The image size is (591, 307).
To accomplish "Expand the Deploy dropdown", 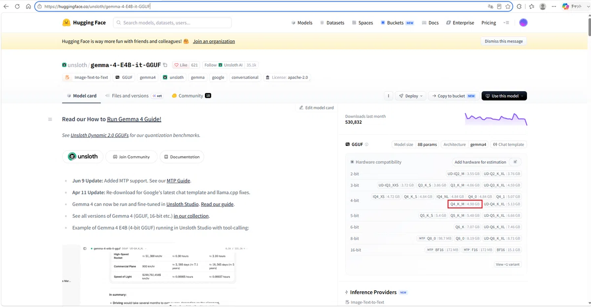I will click(411, 96).
